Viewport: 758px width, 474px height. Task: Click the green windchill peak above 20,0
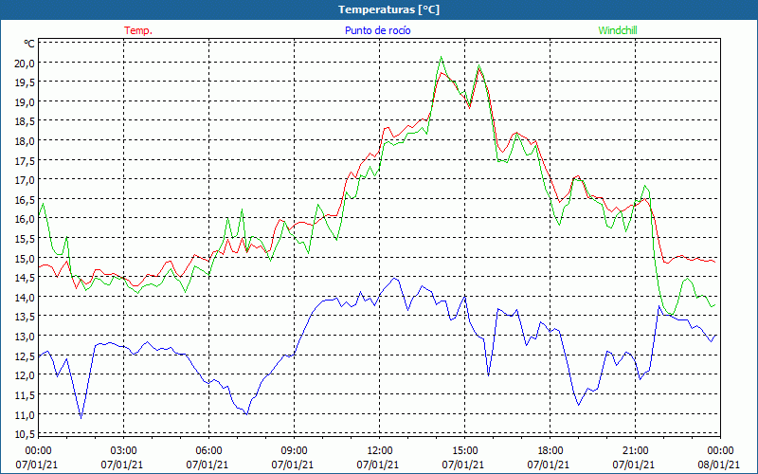[441, 57]
